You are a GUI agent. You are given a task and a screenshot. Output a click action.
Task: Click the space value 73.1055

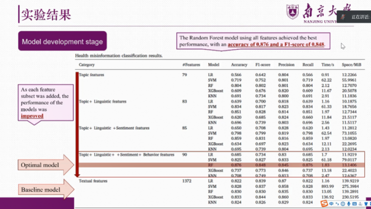tap(349, 133)
